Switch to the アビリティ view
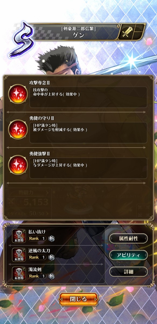Viewport: 157px width, 324px height. coord(128,255)
